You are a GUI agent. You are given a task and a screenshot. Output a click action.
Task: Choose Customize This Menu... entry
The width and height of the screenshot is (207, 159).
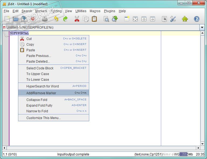54,118
